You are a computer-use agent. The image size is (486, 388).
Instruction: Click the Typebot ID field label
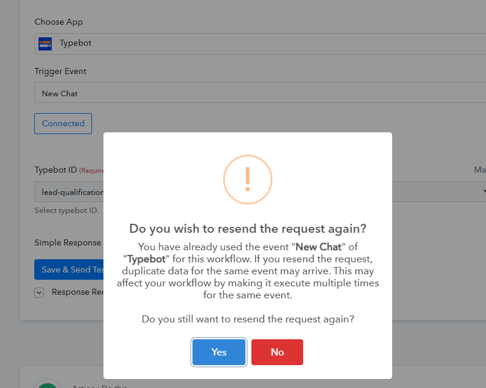point(55,170)
